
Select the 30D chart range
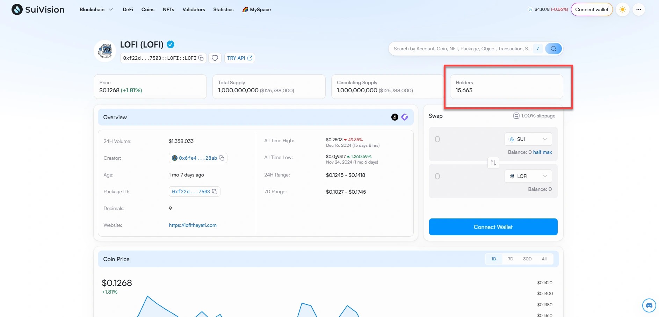[527, 259]
